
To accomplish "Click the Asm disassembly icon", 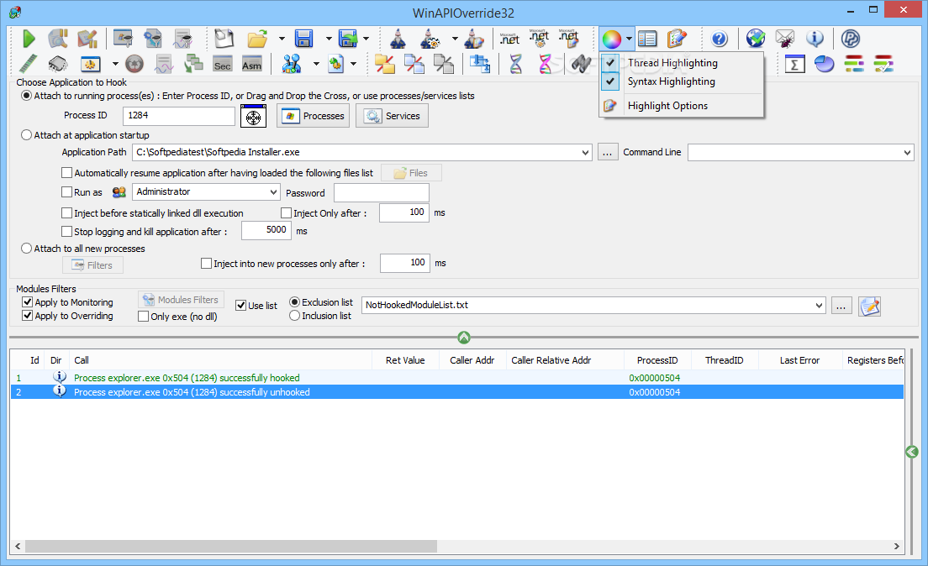I will point(251,64).
